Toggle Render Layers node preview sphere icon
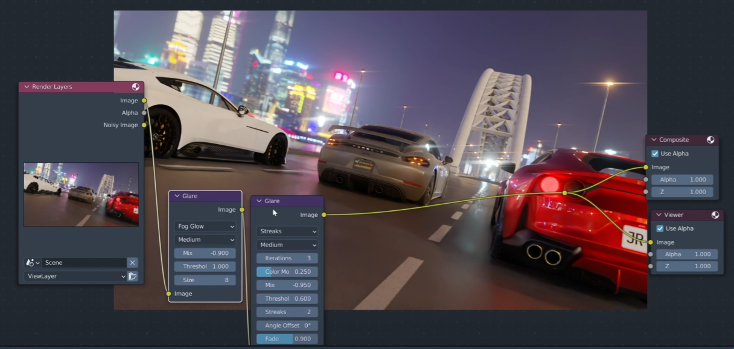734x349 pixels. click(x=136, y=87)
